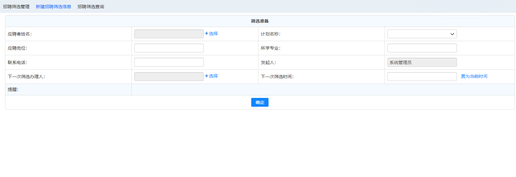Image resolution: width=516 pixels, height=177 pixels.
Task: Select the 联系电话 input field
Action: [x=169, y=62]
